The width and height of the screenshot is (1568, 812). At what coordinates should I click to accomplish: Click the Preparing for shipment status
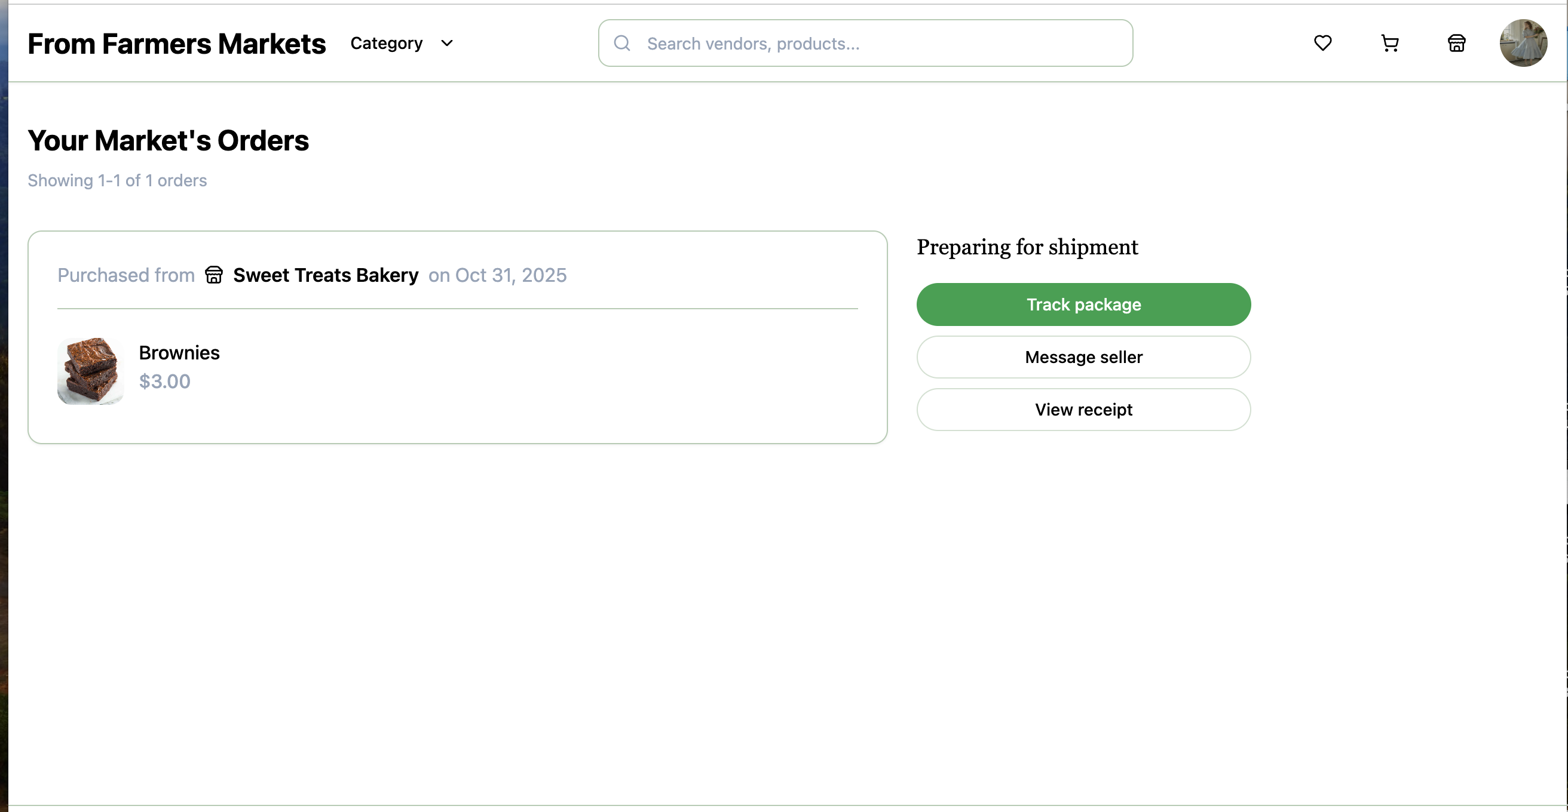click(x=1027, y=247)
